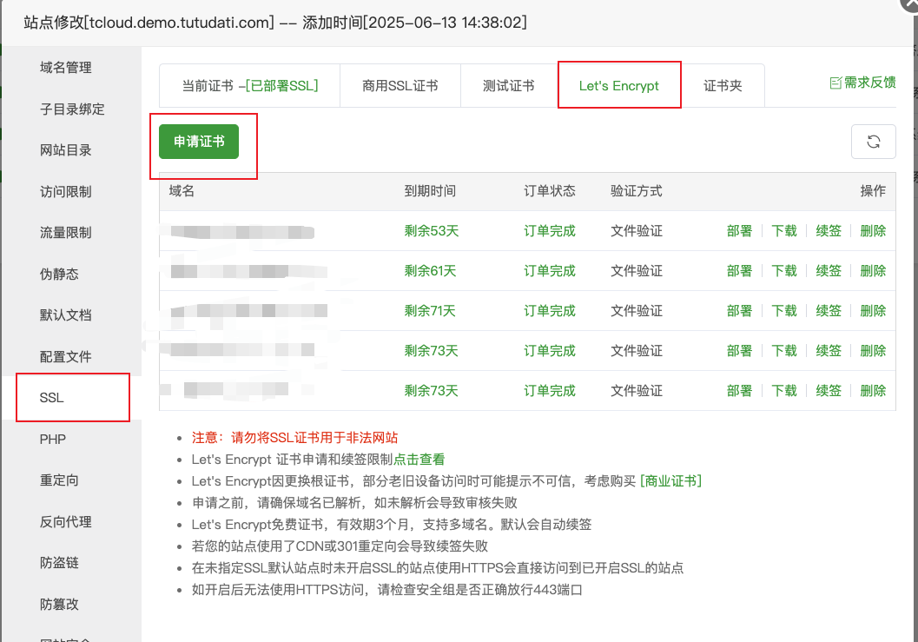Go to PHP settings in sidebar
Viewport: 918px width, 642px height.
53,439
